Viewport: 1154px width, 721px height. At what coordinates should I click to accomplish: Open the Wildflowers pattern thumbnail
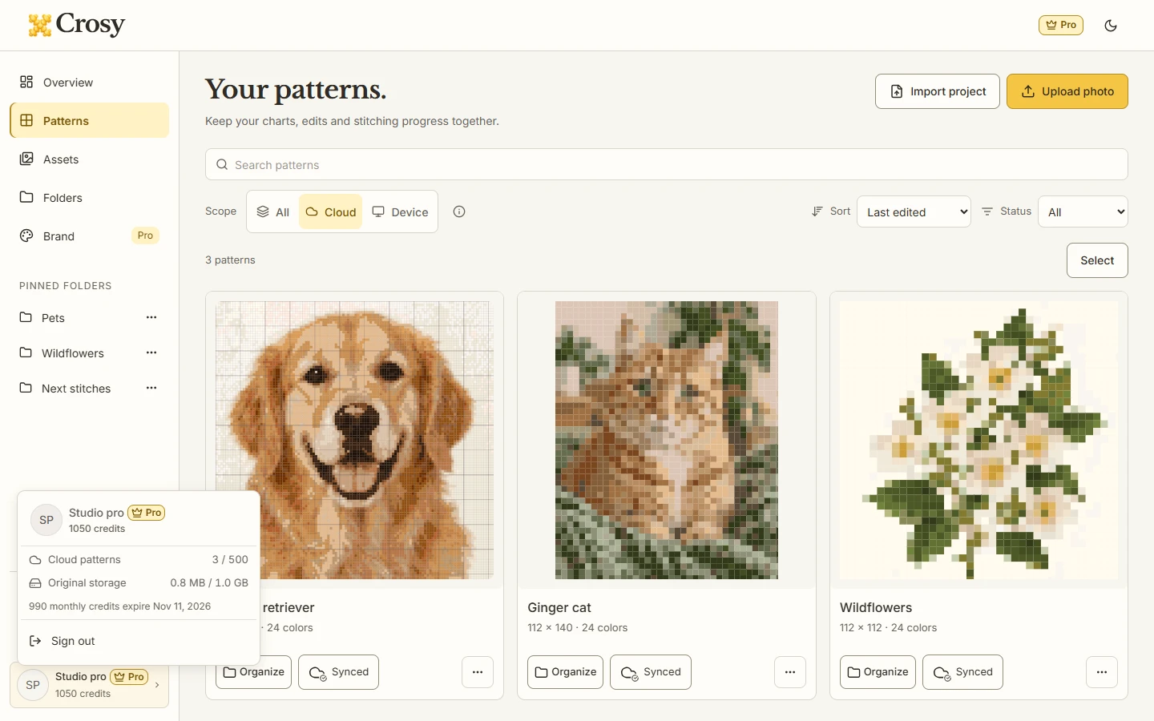(x=978, y=440)
